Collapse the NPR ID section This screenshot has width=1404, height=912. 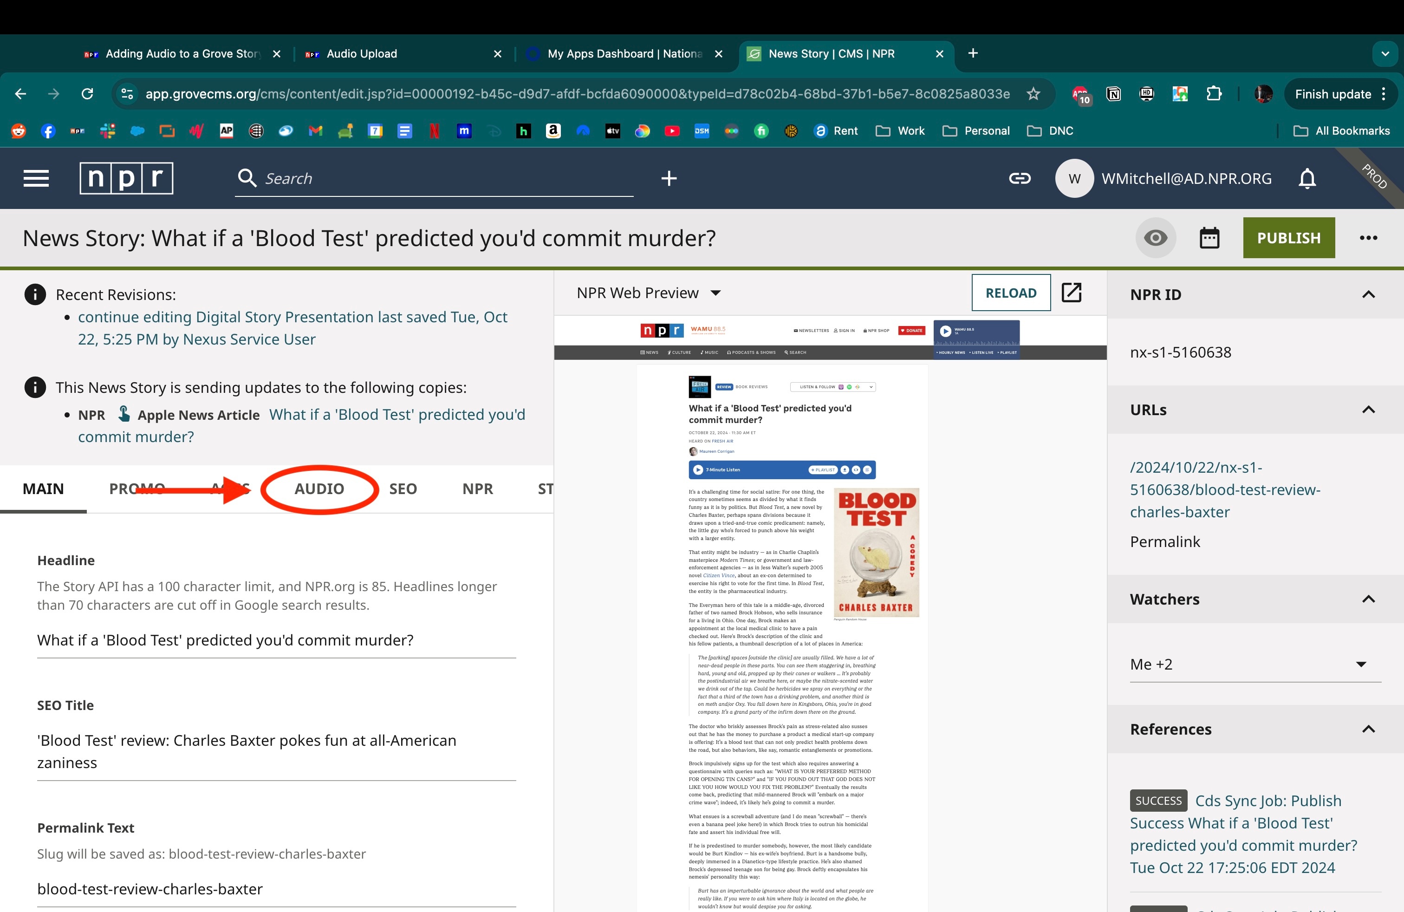[1368, 294]
